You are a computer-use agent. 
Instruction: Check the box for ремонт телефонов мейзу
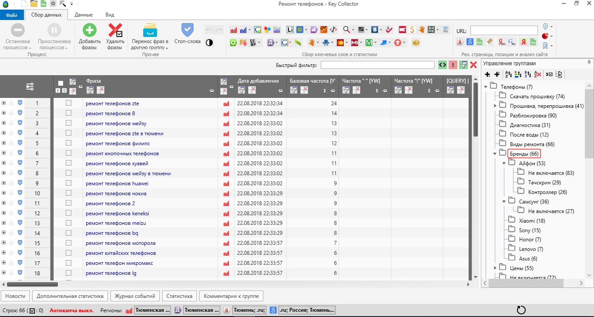pos(68,123)
